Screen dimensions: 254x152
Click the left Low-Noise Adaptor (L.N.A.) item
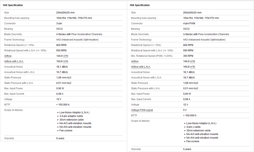tap(74, 112)
